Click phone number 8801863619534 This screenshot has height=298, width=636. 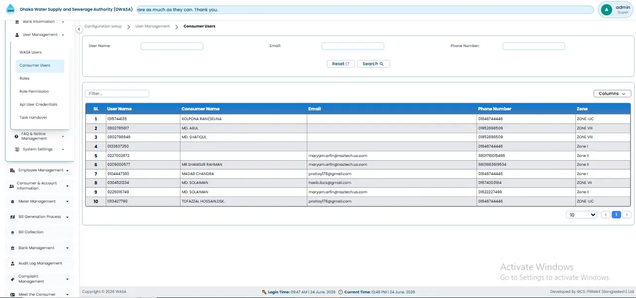pos(492,165)
